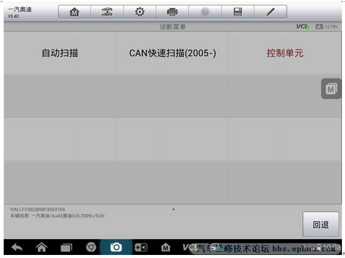Screen dimensions: 345x258
Task: Click the pencil edit icon
Action: point(270,12)
